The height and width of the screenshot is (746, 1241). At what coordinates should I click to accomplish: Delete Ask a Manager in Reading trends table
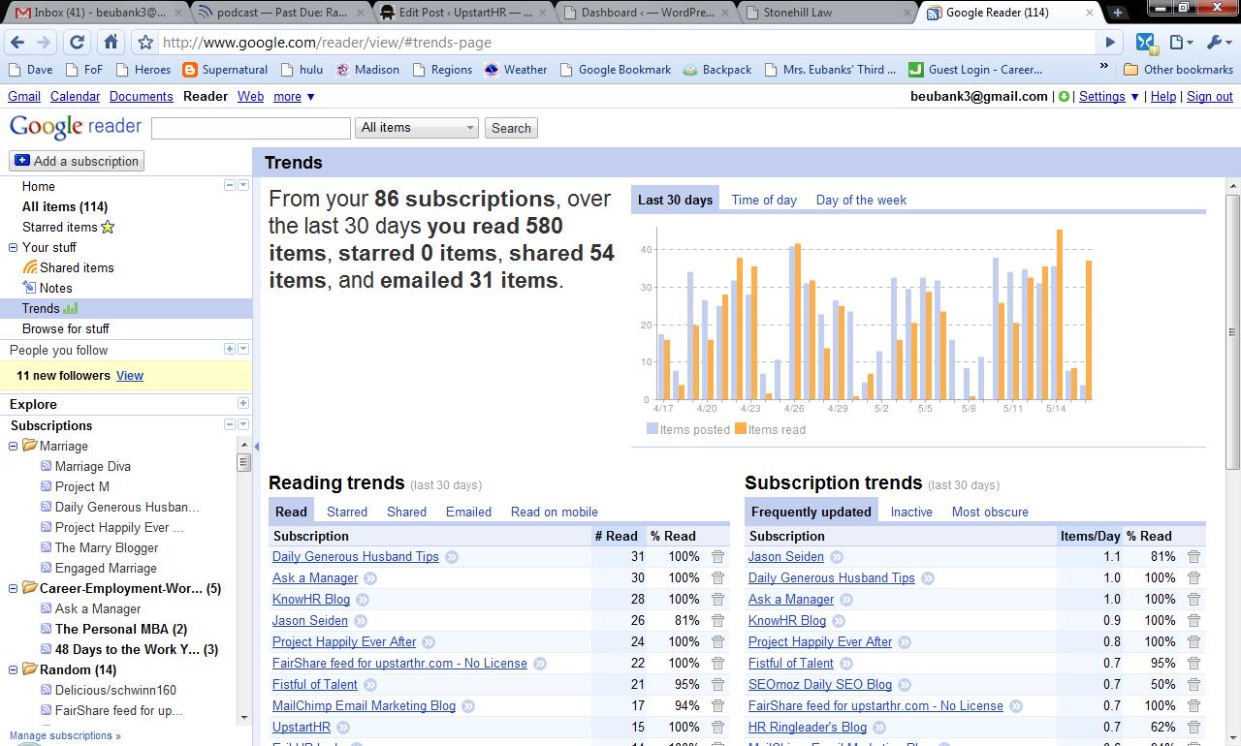(x=717, y=578)
